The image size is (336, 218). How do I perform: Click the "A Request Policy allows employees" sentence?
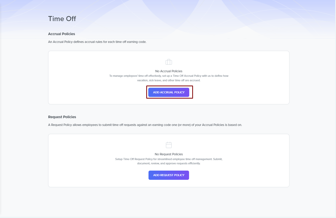click(x=145, y=125)
